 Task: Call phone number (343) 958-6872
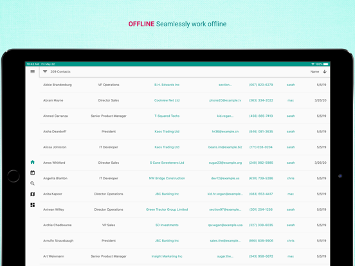pos(261,256)
